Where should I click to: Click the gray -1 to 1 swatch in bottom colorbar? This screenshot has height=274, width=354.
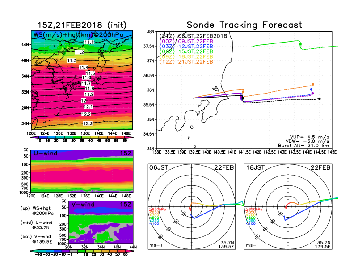point(74,251)
